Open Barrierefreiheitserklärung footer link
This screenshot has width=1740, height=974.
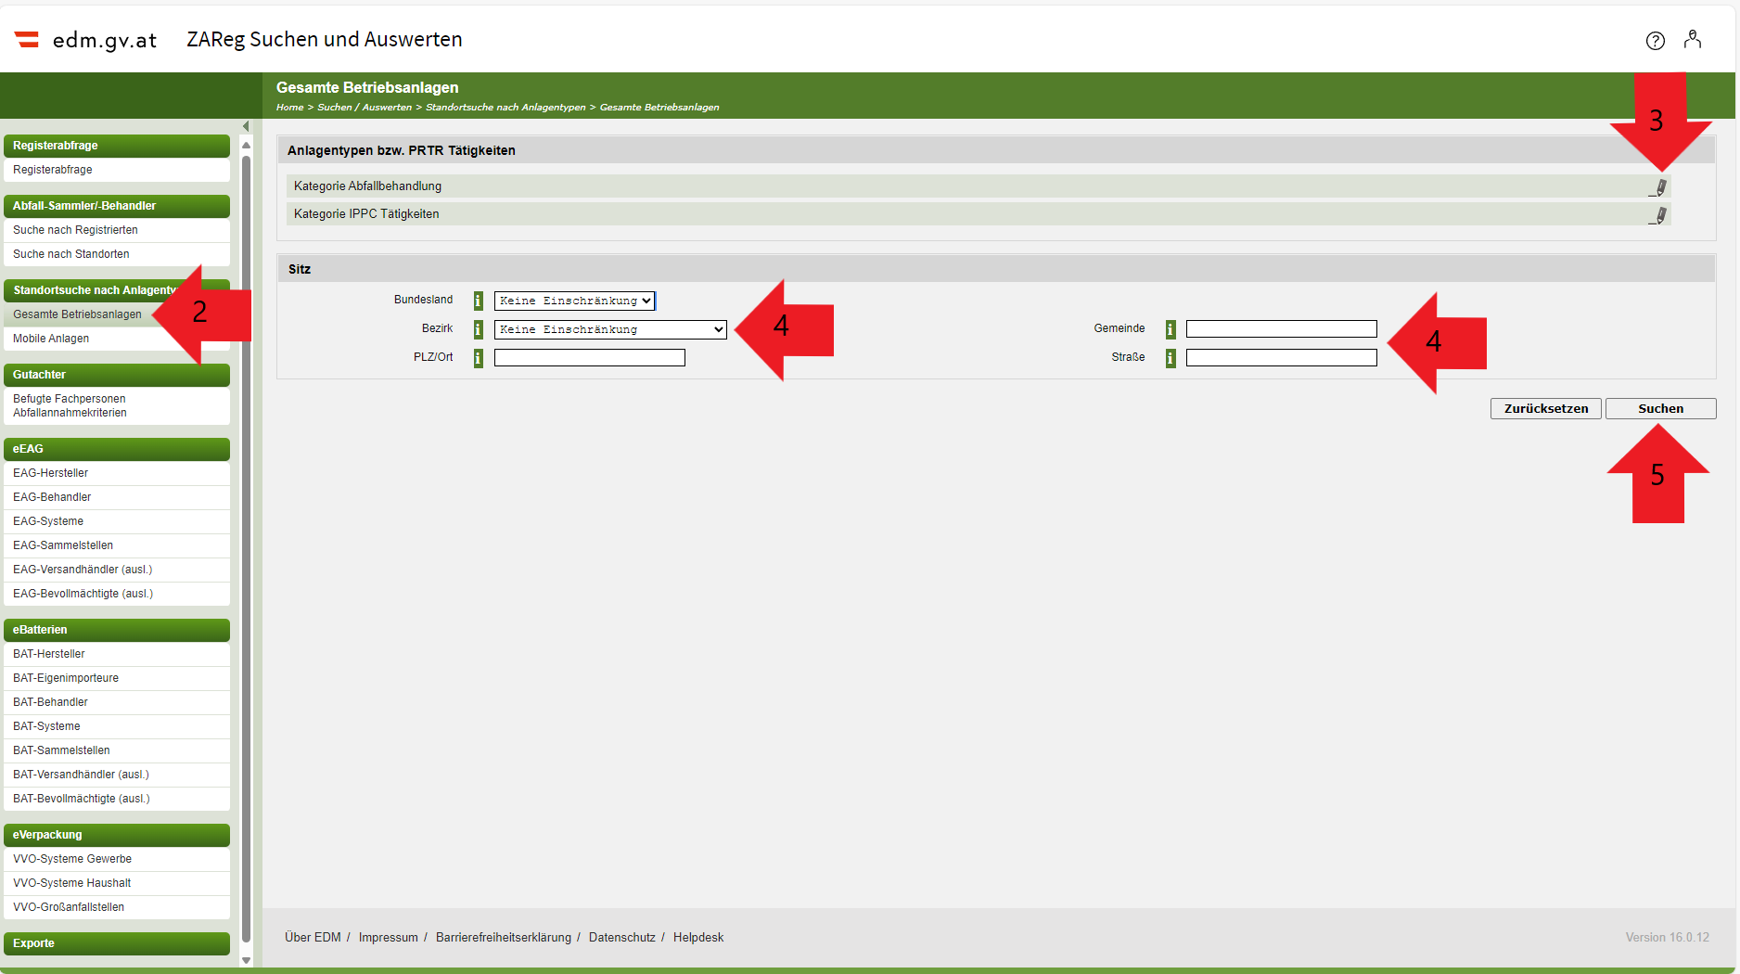[x=504, y=938]
